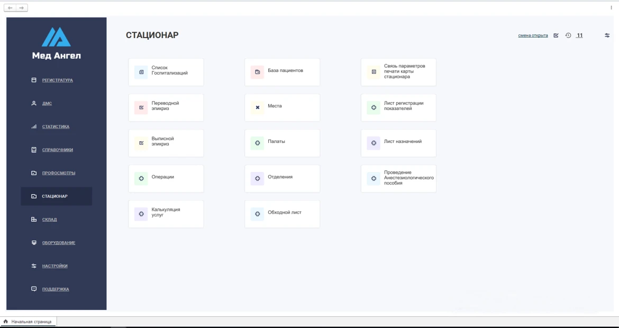Click the Лист регистрации показателей icon
Screen dimensions: 619x328
tap(374, 108)
